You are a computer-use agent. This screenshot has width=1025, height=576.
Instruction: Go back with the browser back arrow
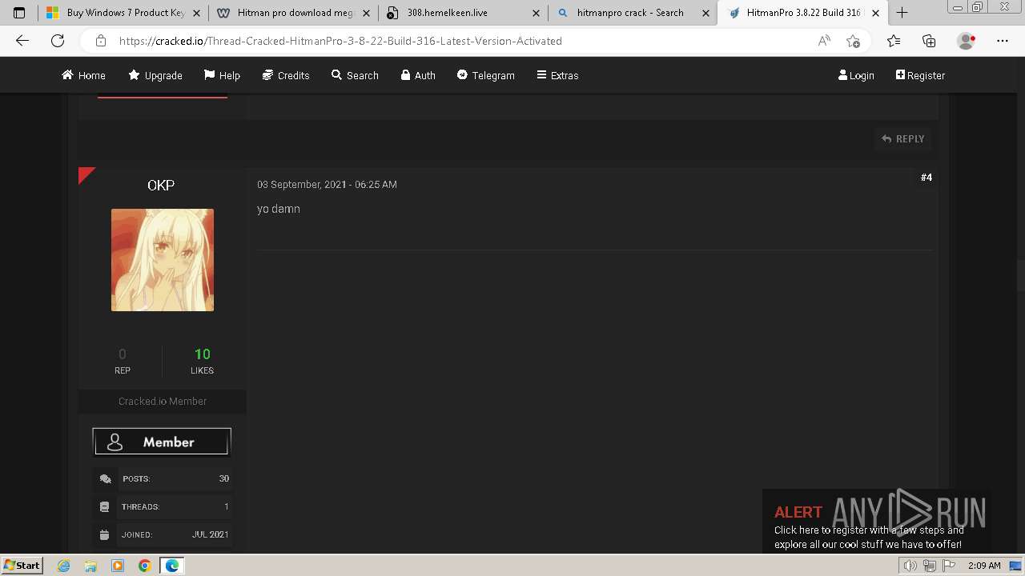(22, 41)
